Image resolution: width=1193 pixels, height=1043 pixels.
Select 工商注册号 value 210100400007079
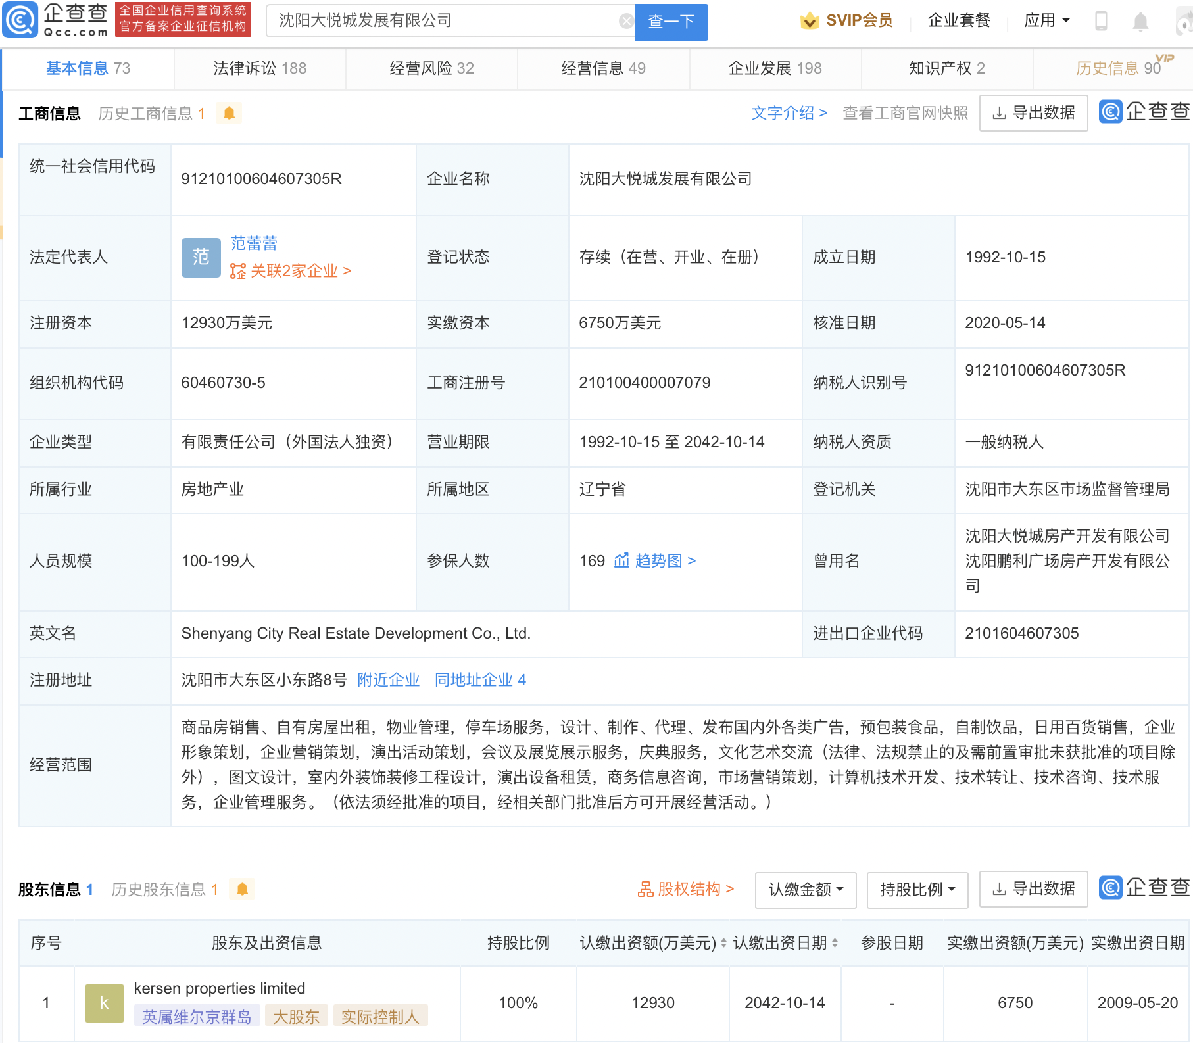645,383
